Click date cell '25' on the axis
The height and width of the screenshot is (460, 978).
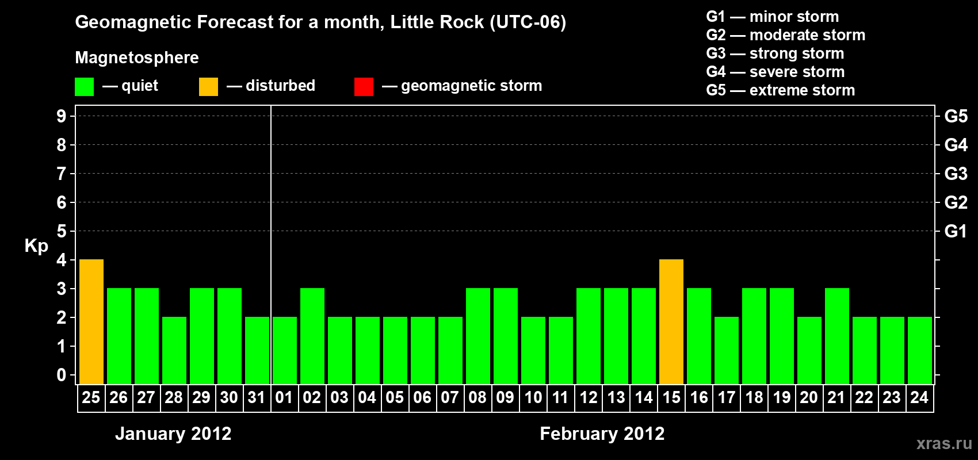point(91,398)
